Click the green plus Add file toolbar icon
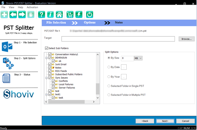 tap(4, 15)
